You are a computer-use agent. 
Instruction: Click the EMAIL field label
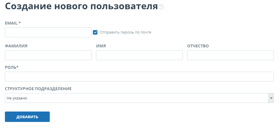tap(11, 23)
